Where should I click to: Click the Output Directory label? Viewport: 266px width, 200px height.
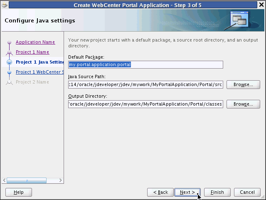(88, 96)
